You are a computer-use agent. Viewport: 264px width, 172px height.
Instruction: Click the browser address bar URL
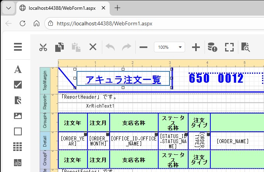pos(105,23)
